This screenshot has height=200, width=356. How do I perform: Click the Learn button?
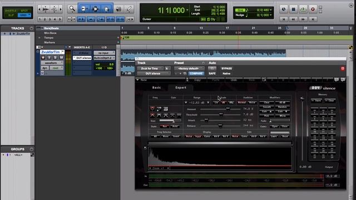click(274, 136)
